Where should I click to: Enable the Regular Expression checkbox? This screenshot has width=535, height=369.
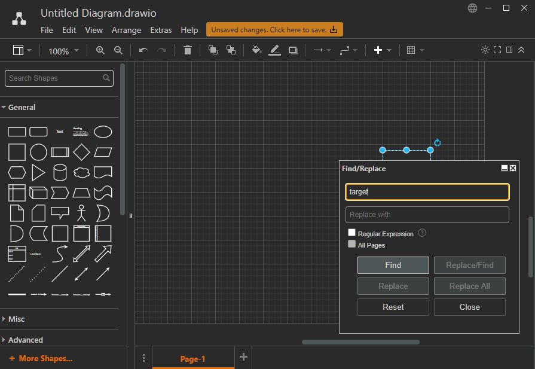pos(351,233)
